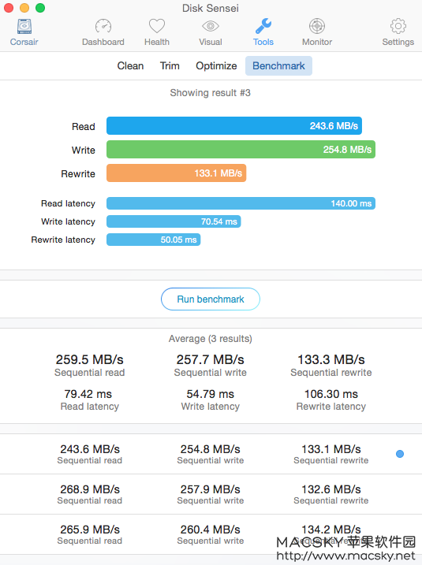Select the Corsair disk icon
The image size is (422, 565).
[24, 27]
